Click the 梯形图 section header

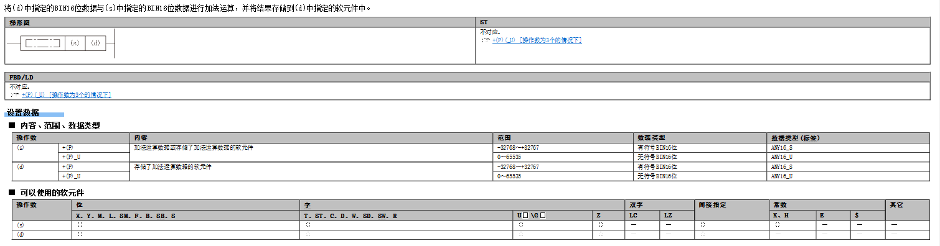pos(20,22)
